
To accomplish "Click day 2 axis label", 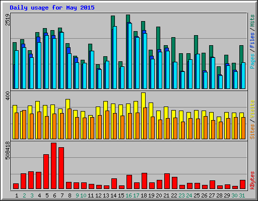I will [24, 195].
